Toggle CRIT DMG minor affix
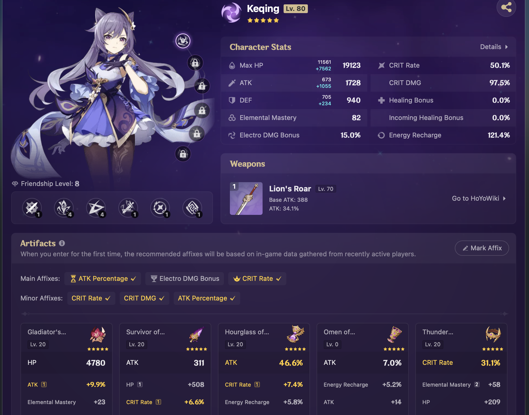The width and height of the screenshot is (529, 415). pos(144,298)
